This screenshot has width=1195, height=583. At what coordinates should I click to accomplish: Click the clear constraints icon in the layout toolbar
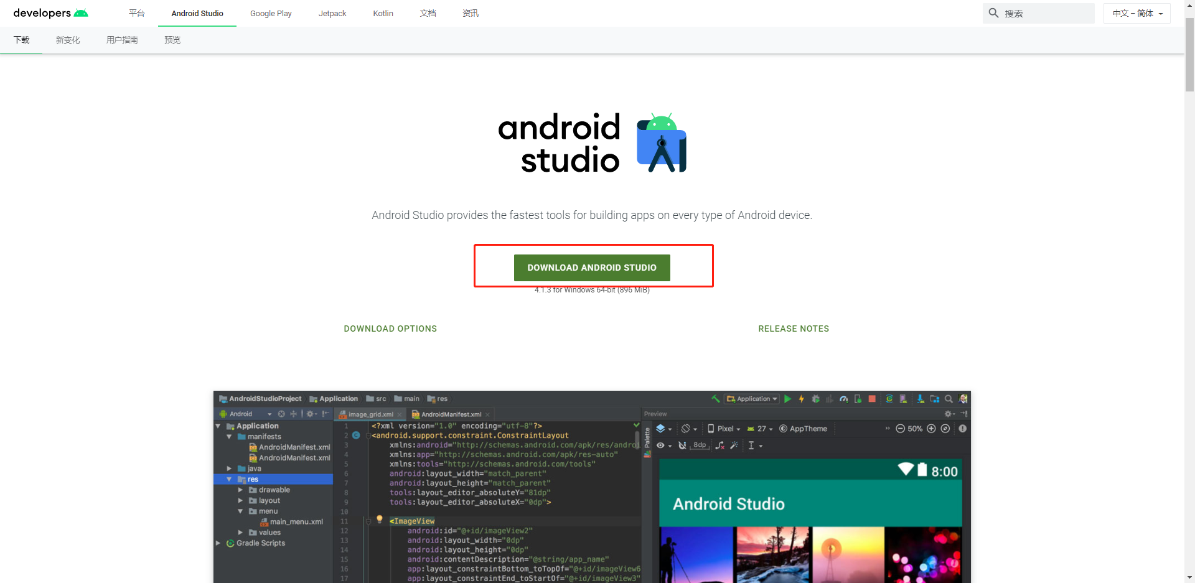pos(720,445)
